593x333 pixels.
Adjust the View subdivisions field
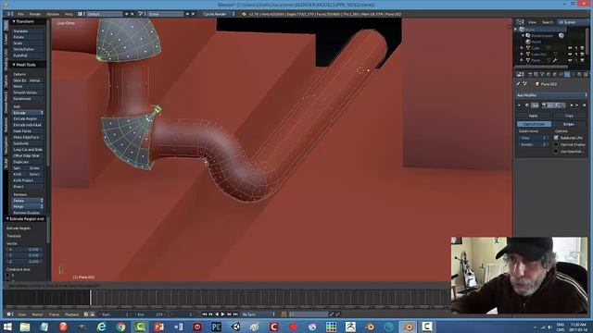click(533, 138)
